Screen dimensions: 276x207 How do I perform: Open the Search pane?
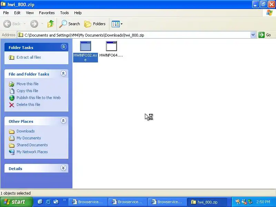(70, 24)
